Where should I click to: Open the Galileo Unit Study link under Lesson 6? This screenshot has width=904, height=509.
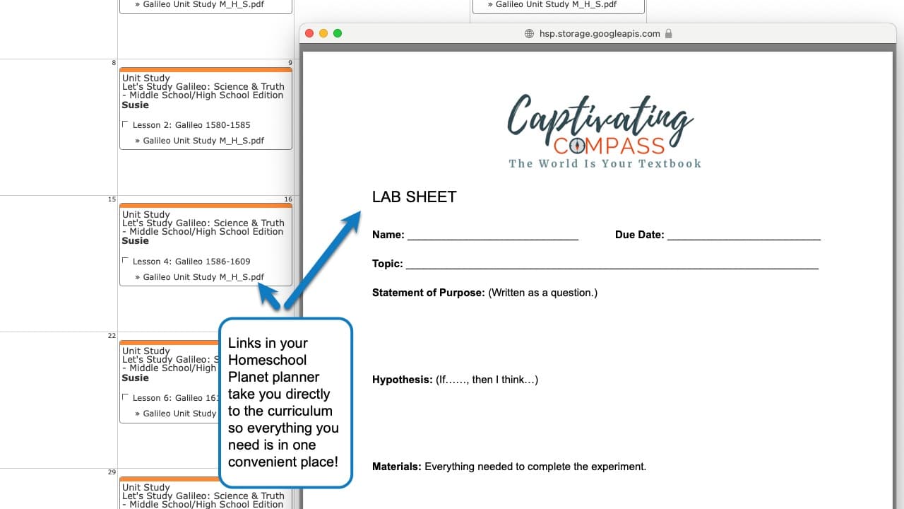pyautogui.click(x=179, y=414)
